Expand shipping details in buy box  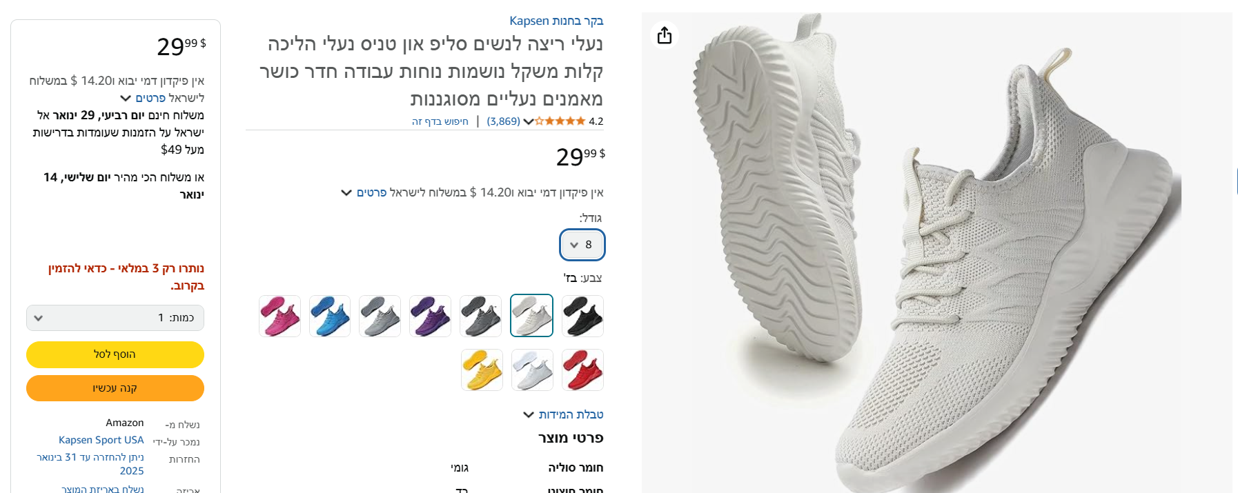point(144,98)
